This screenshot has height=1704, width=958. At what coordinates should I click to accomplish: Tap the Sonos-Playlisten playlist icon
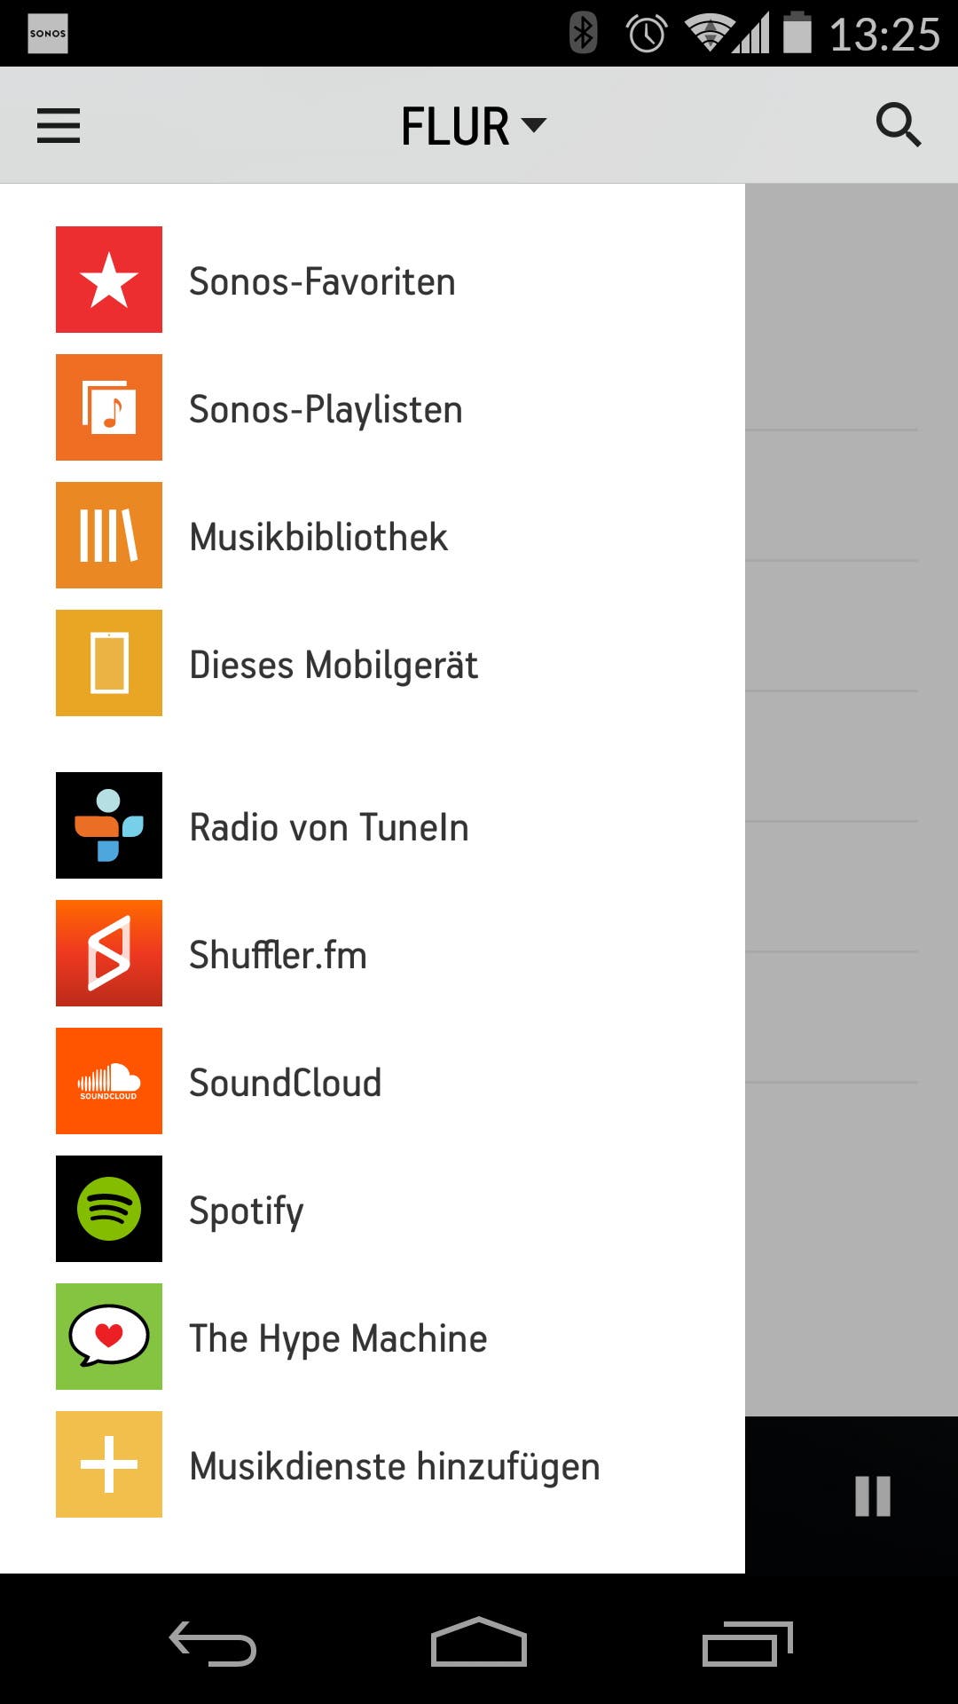coord(109,407)
